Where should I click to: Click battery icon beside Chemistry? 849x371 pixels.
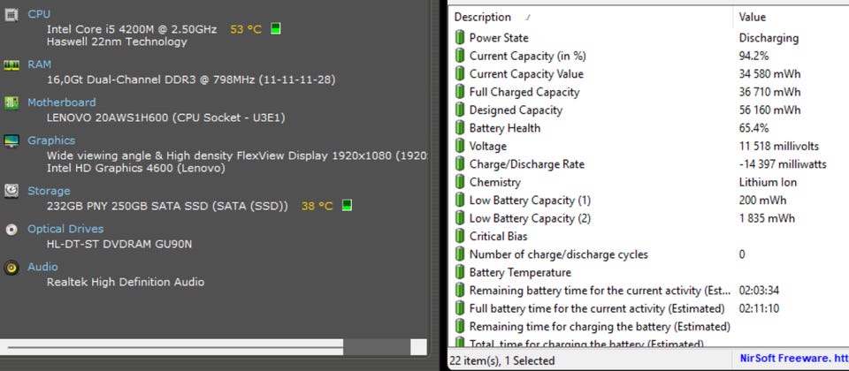pos(460,182)
